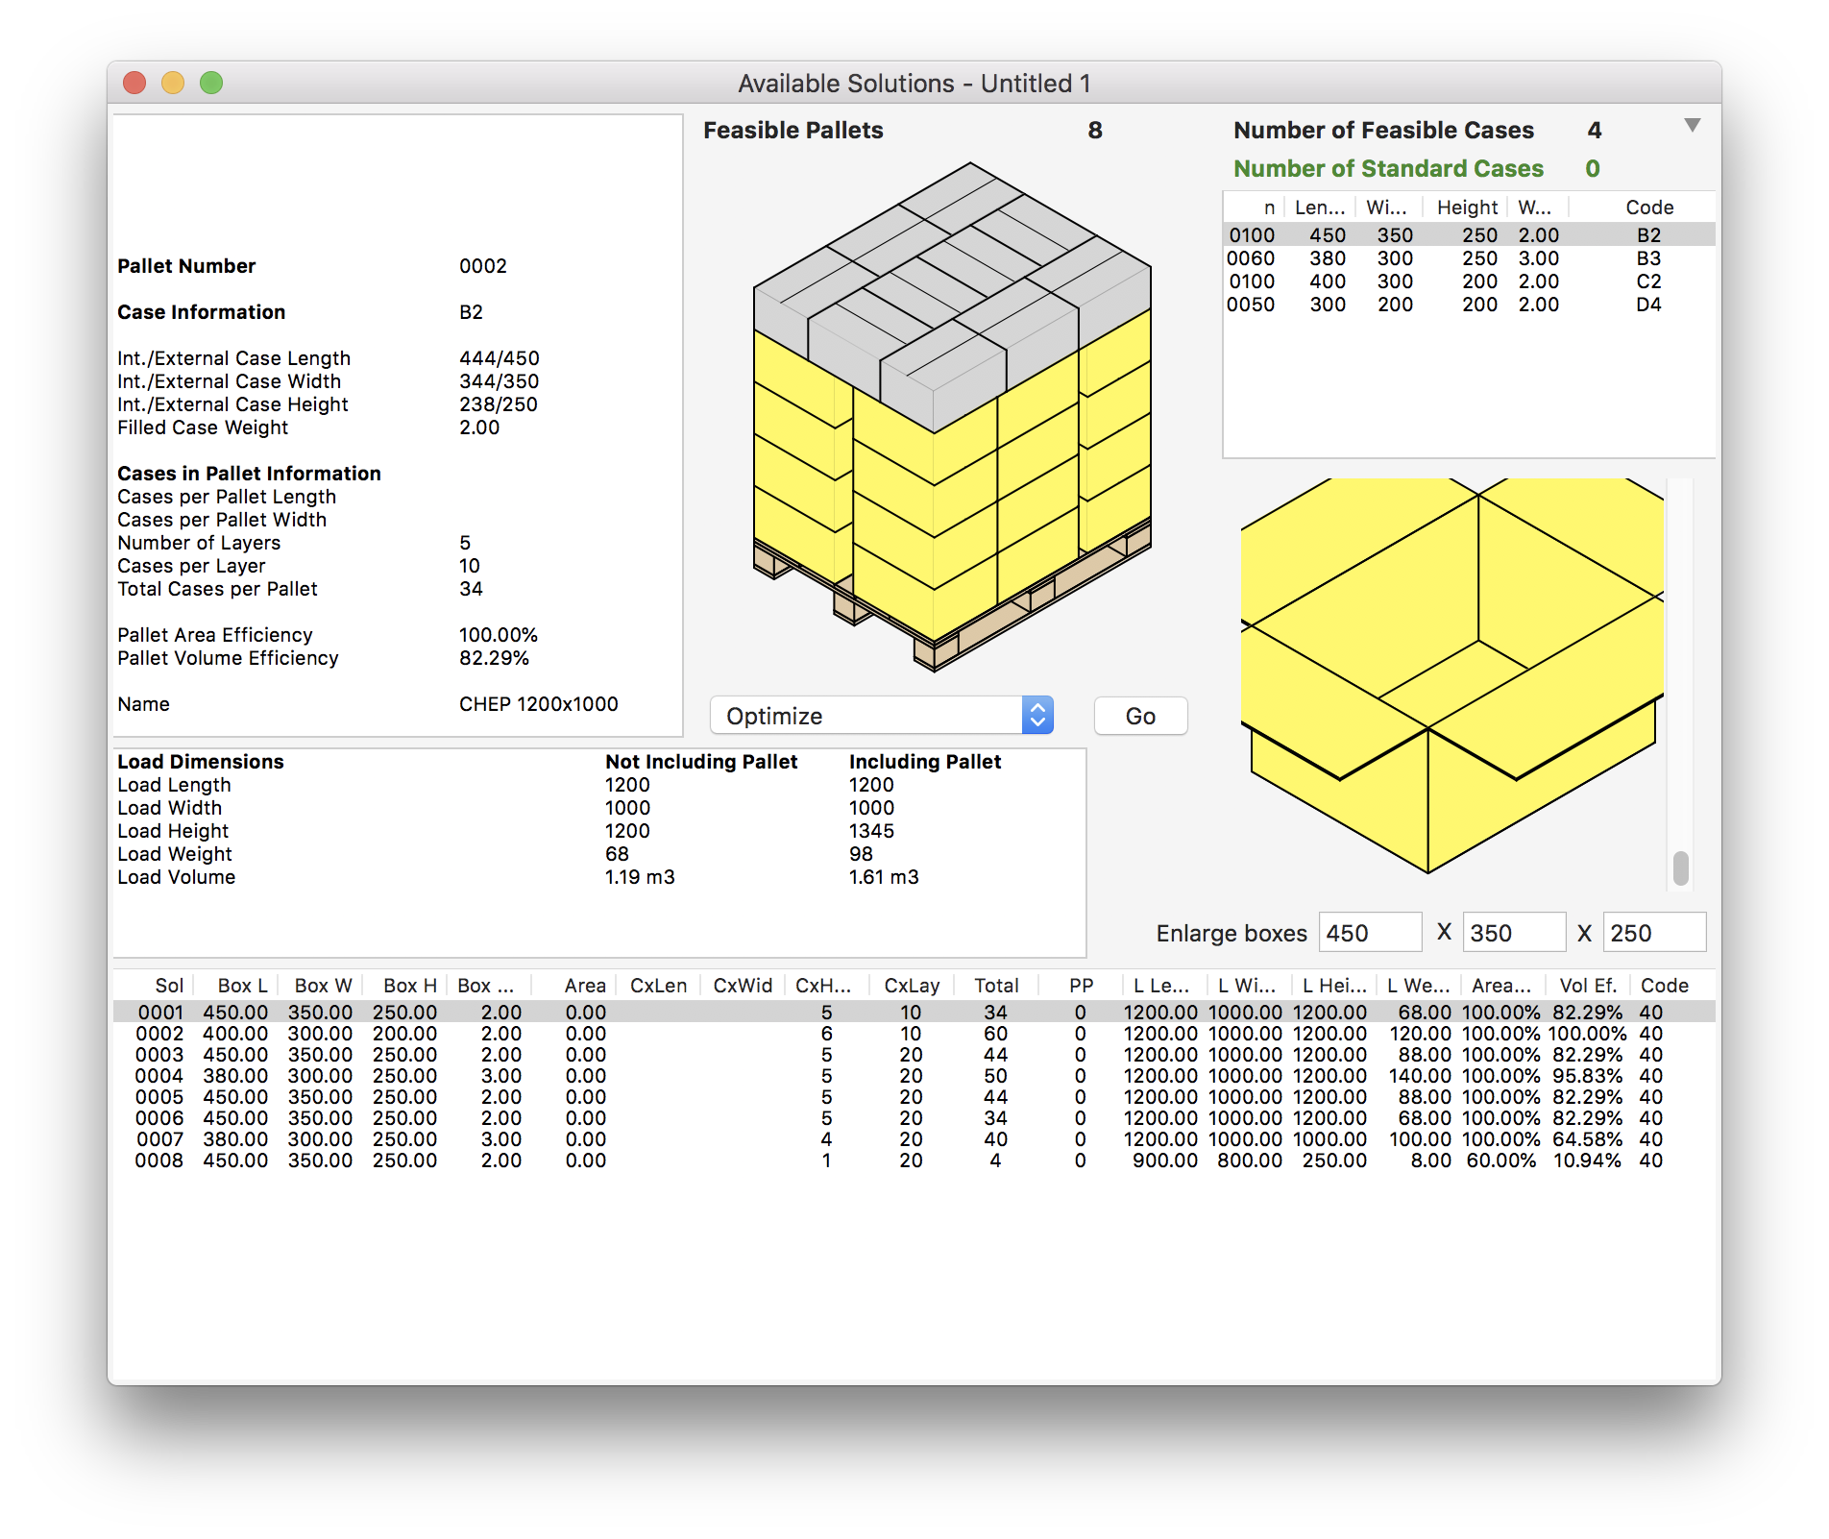Sort solutions by Box H column header

(405, 986)
